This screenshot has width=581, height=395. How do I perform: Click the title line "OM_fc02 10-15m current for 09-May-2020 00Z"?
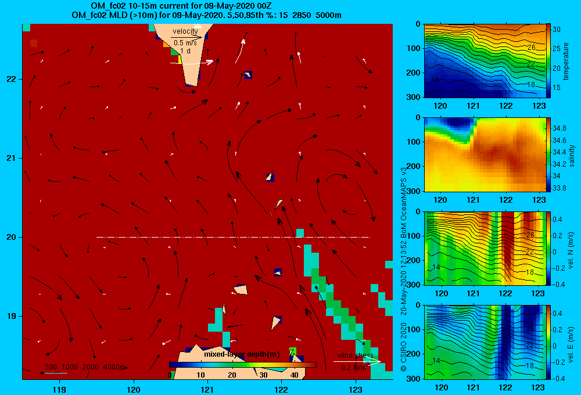point(181,6)
